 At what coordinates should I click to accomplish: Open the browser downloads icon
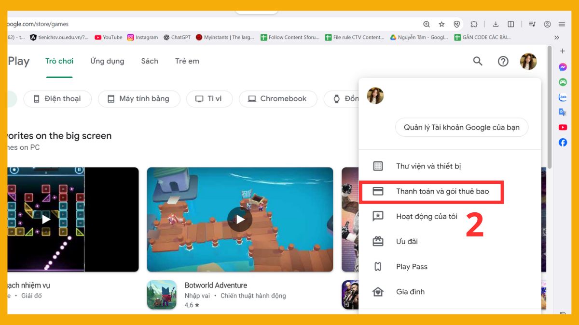[x=495, y=24]
